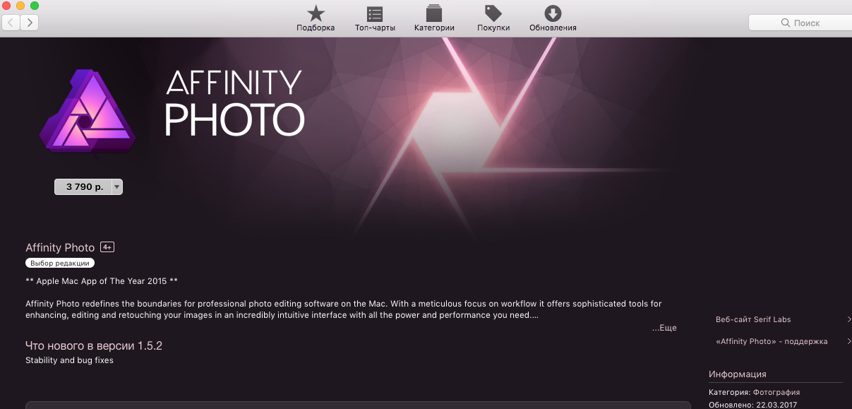Go forward with the right arrow
The width and height of the screenshot is (852, 409).
click(x=29, y=23)
